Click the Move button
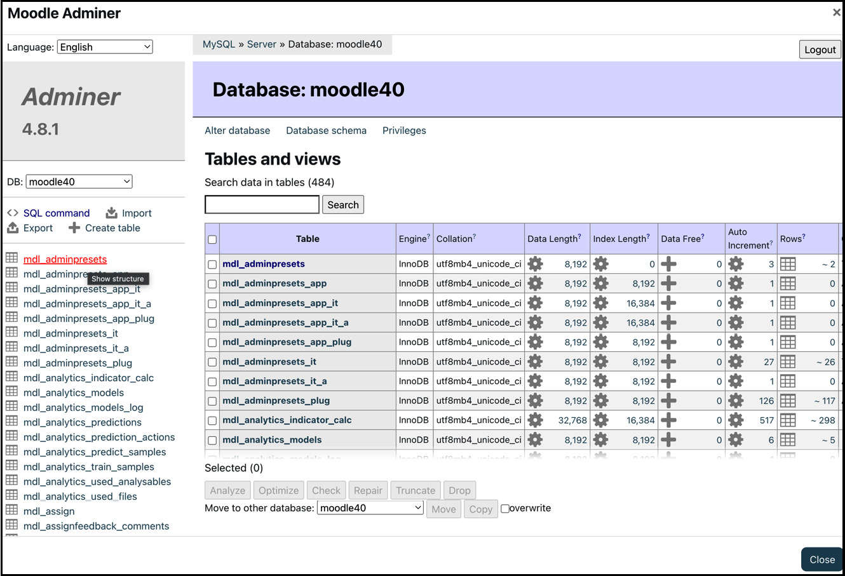Image resolution: width=845 pixels, height=576 pixels. pyautogui.click(x=443, y=509)
